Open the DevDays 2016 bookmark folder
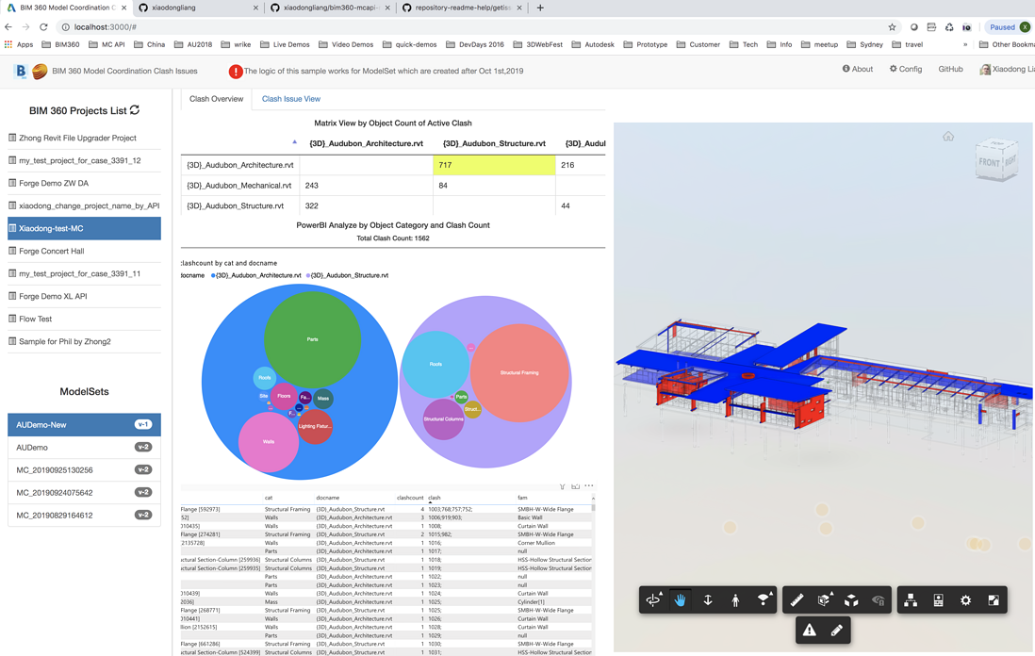The height and width of the screenshot is (656, 1035). click(x=474, y=44)
